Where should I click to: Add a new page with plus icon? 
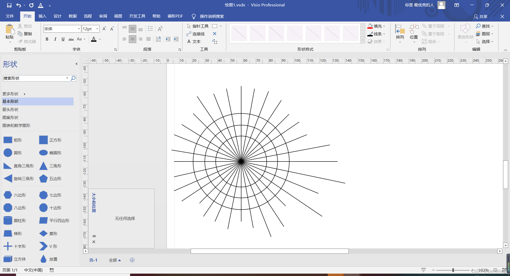132,260
